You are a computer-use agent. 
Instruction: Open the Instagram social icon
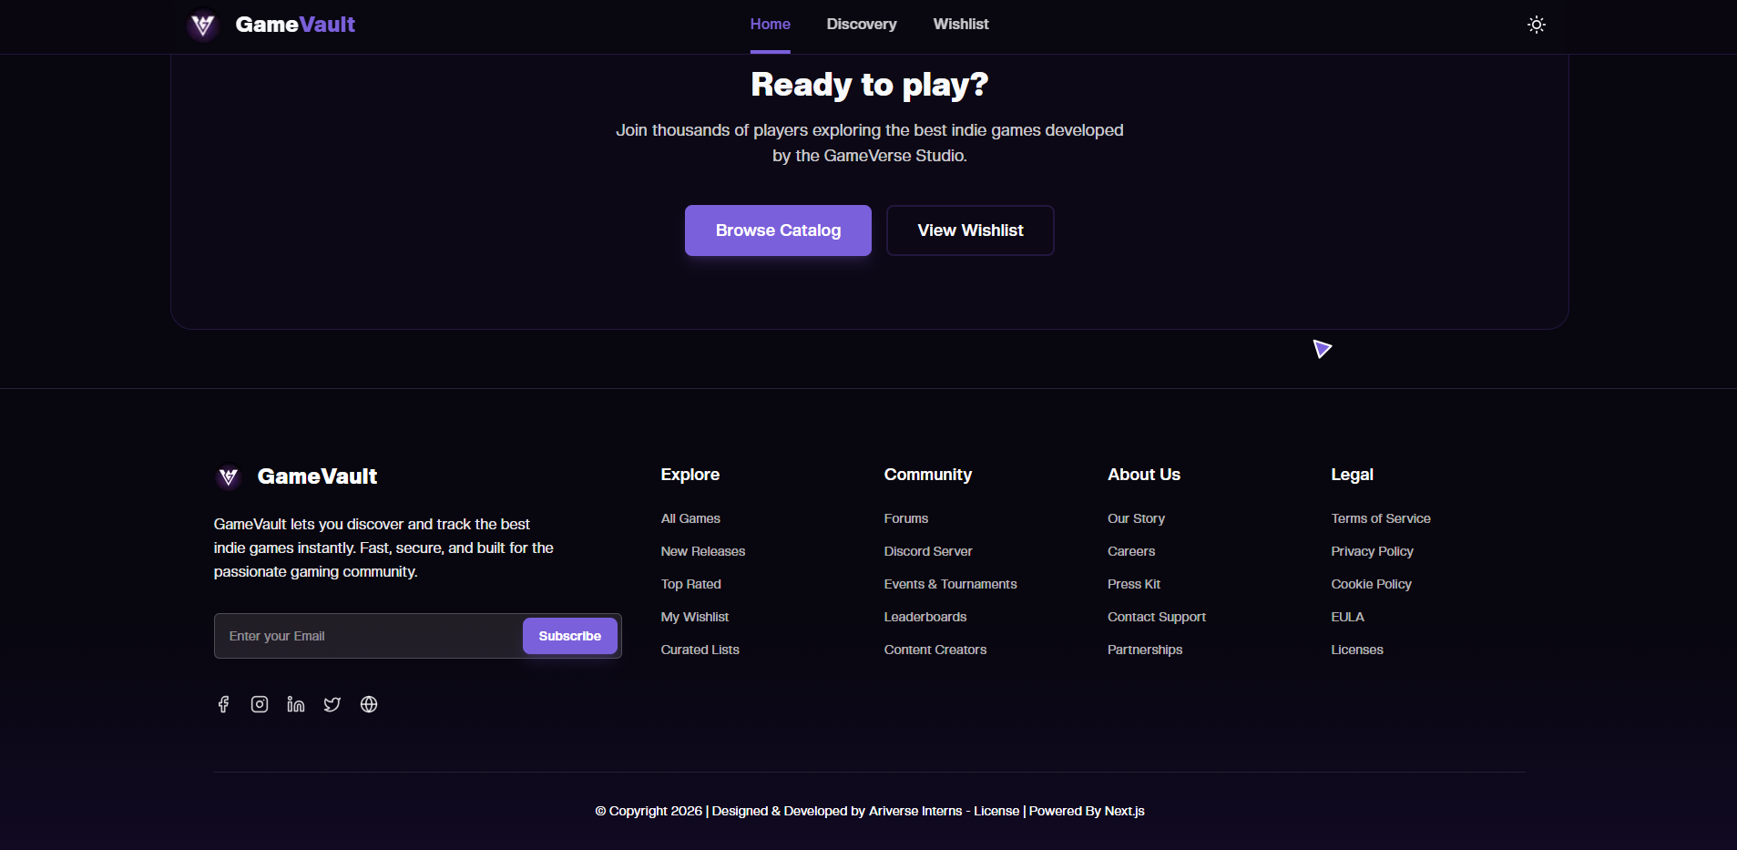(260, 704)
